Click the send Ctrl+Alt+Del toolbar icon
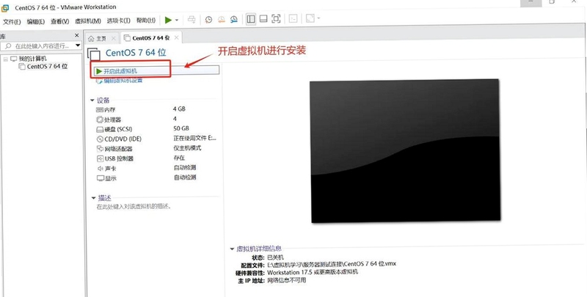Screen dimensions: 587x297 pyautogui.click(x=192, y=20)
